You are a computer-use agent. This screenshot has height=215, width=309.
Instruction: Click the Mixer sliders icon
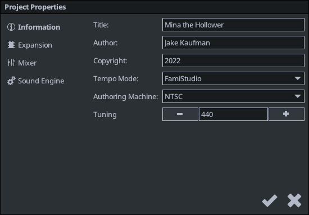11,63
